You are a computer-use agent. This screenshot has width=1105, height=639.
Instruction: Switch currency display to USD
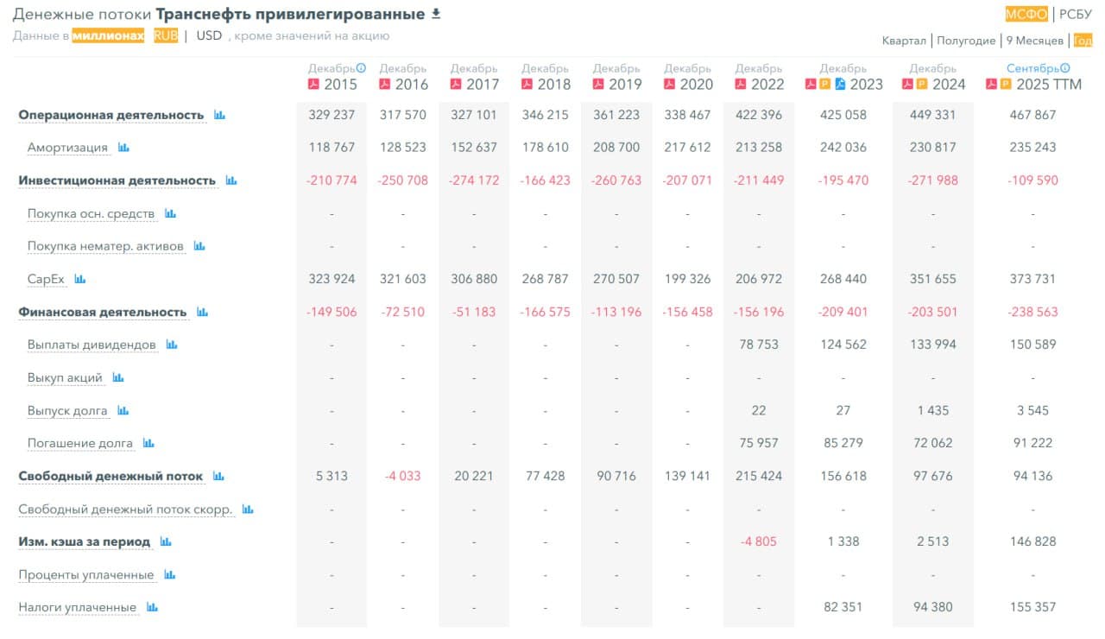point(207,35)
